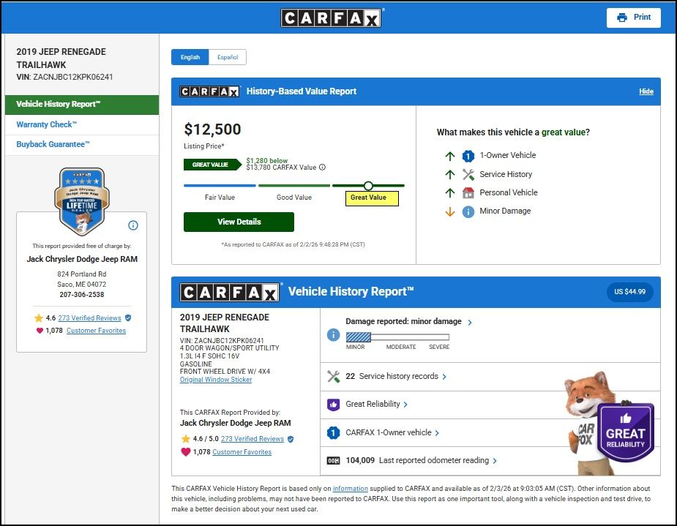Click the wrench icon beside Service history records
The height and width of the screenshot is (526, 677).
(x=333, y=377)
